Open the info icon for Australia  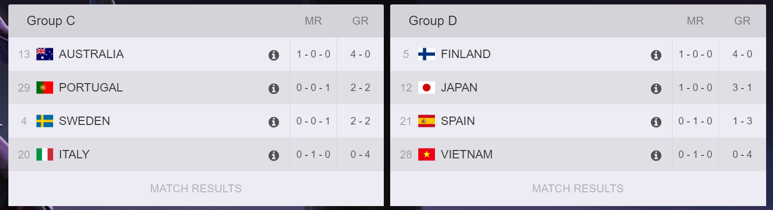274,55
